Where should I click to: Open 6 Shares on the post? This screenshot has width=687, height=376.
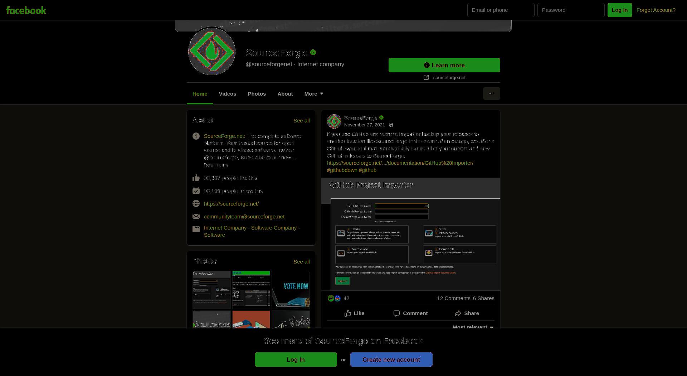[484, 298]
